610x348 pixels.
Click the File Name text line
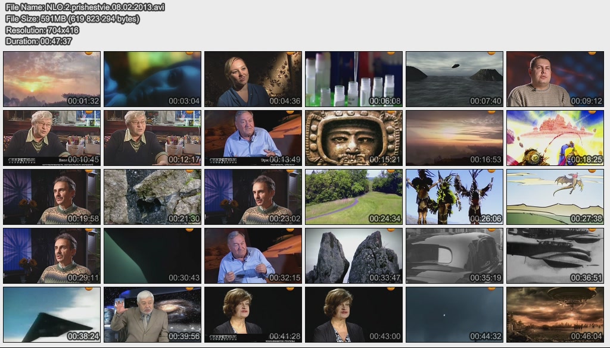(x=85, y=7)
